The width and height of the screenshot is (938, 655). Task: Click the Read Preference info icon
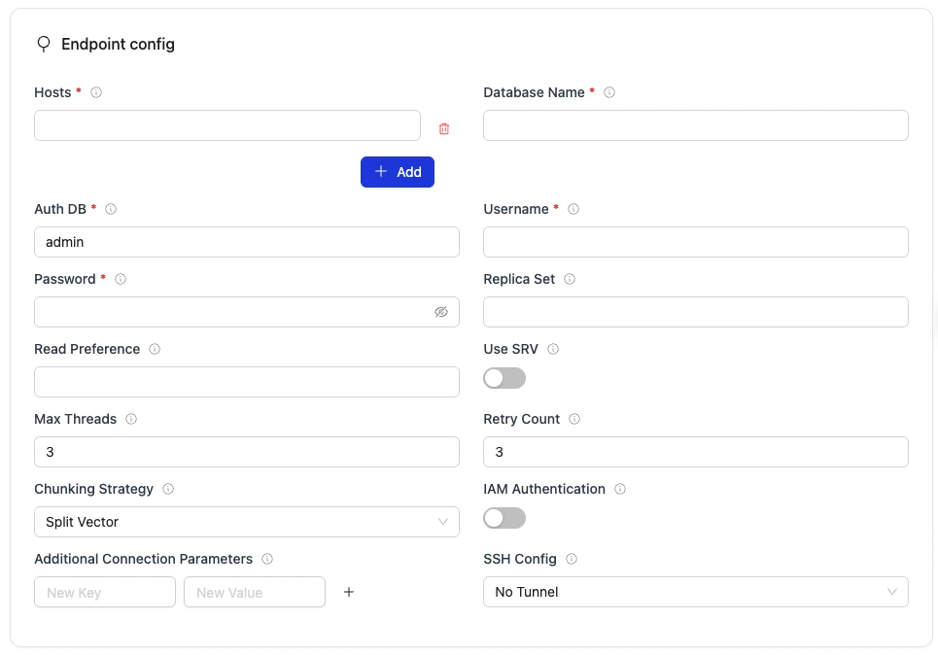click(x=155, y=349)
